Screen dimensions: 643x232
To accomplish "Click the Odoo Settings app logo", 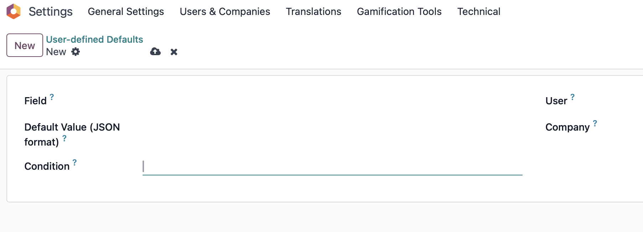I will click(x=14, y=11).
